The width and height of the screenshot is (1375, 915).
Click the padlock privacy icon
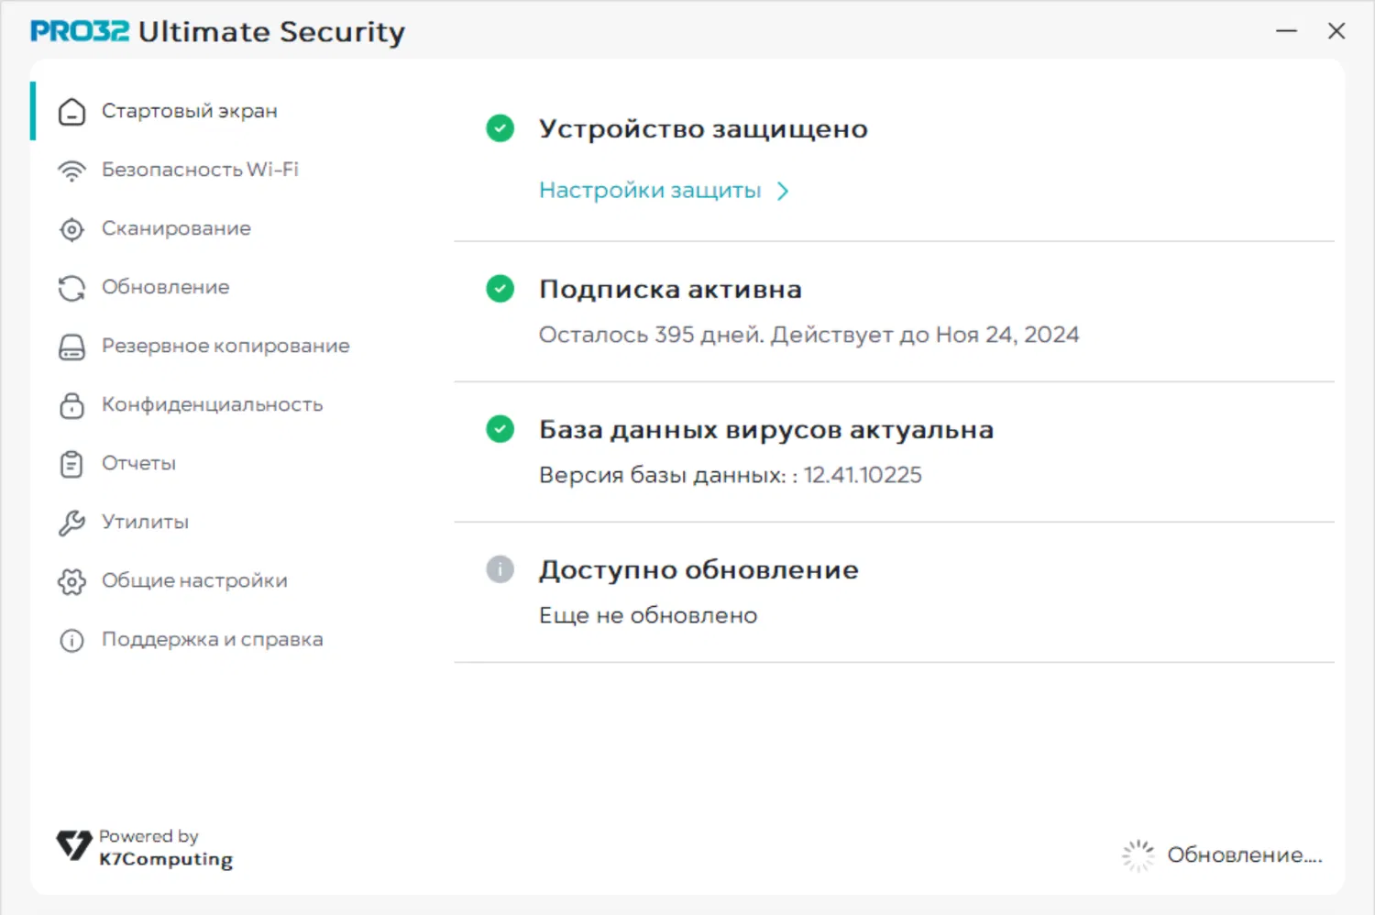(71, 405)
